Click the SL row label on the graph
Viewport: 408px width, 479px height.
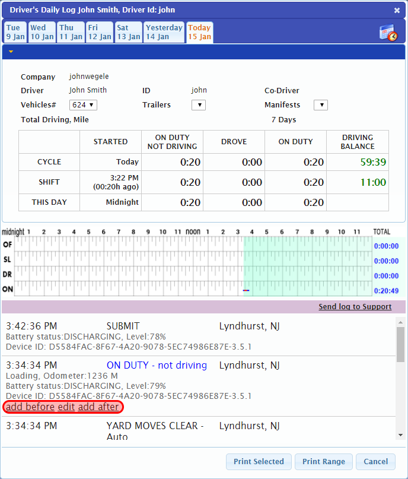coord(7,259)
